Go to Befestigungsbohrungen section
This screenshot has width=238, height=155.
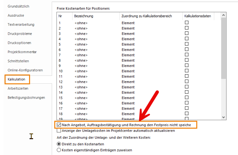coord(26,98)
